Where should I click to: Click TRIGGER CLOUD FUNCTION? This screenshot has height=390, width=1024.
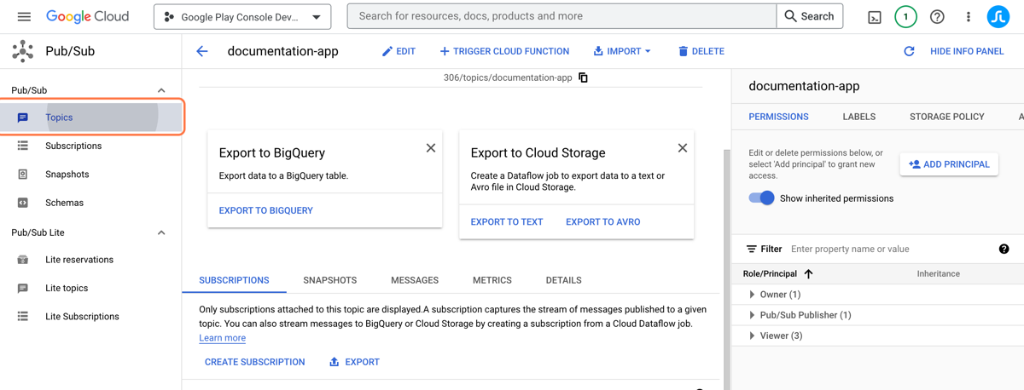click(504, 51)
